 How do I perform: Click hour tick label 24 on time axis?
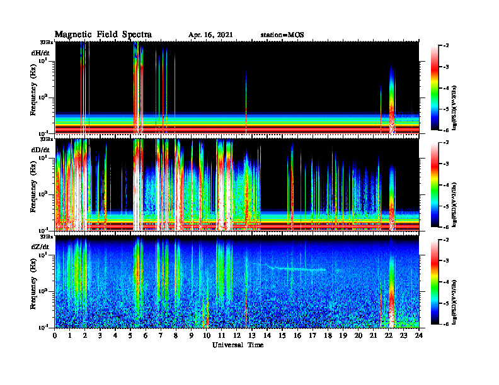(x=418, y=335)
